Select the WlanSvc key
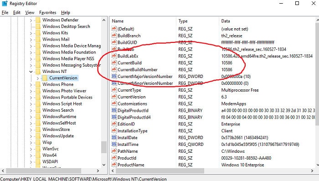 (x=51, y=149)
